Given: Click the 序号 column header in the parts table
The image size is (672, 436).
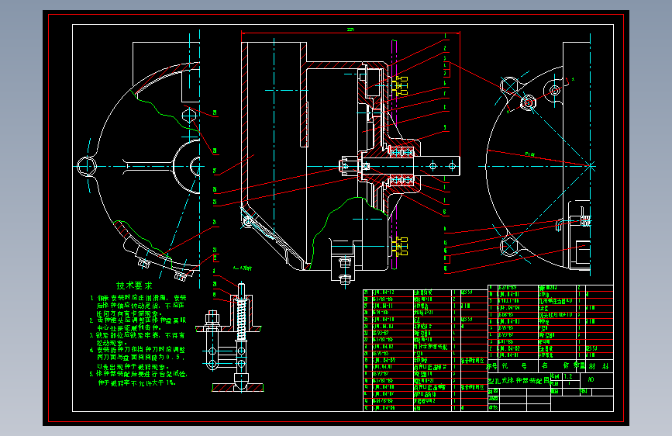Looking at the screenshot, I should click(492, 366).
